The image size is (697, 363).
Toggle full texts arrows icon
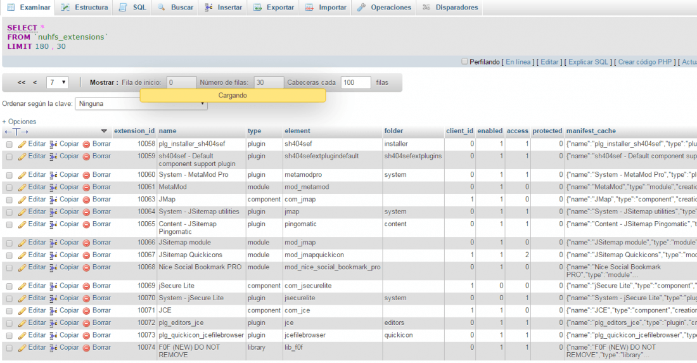(16, 132)
